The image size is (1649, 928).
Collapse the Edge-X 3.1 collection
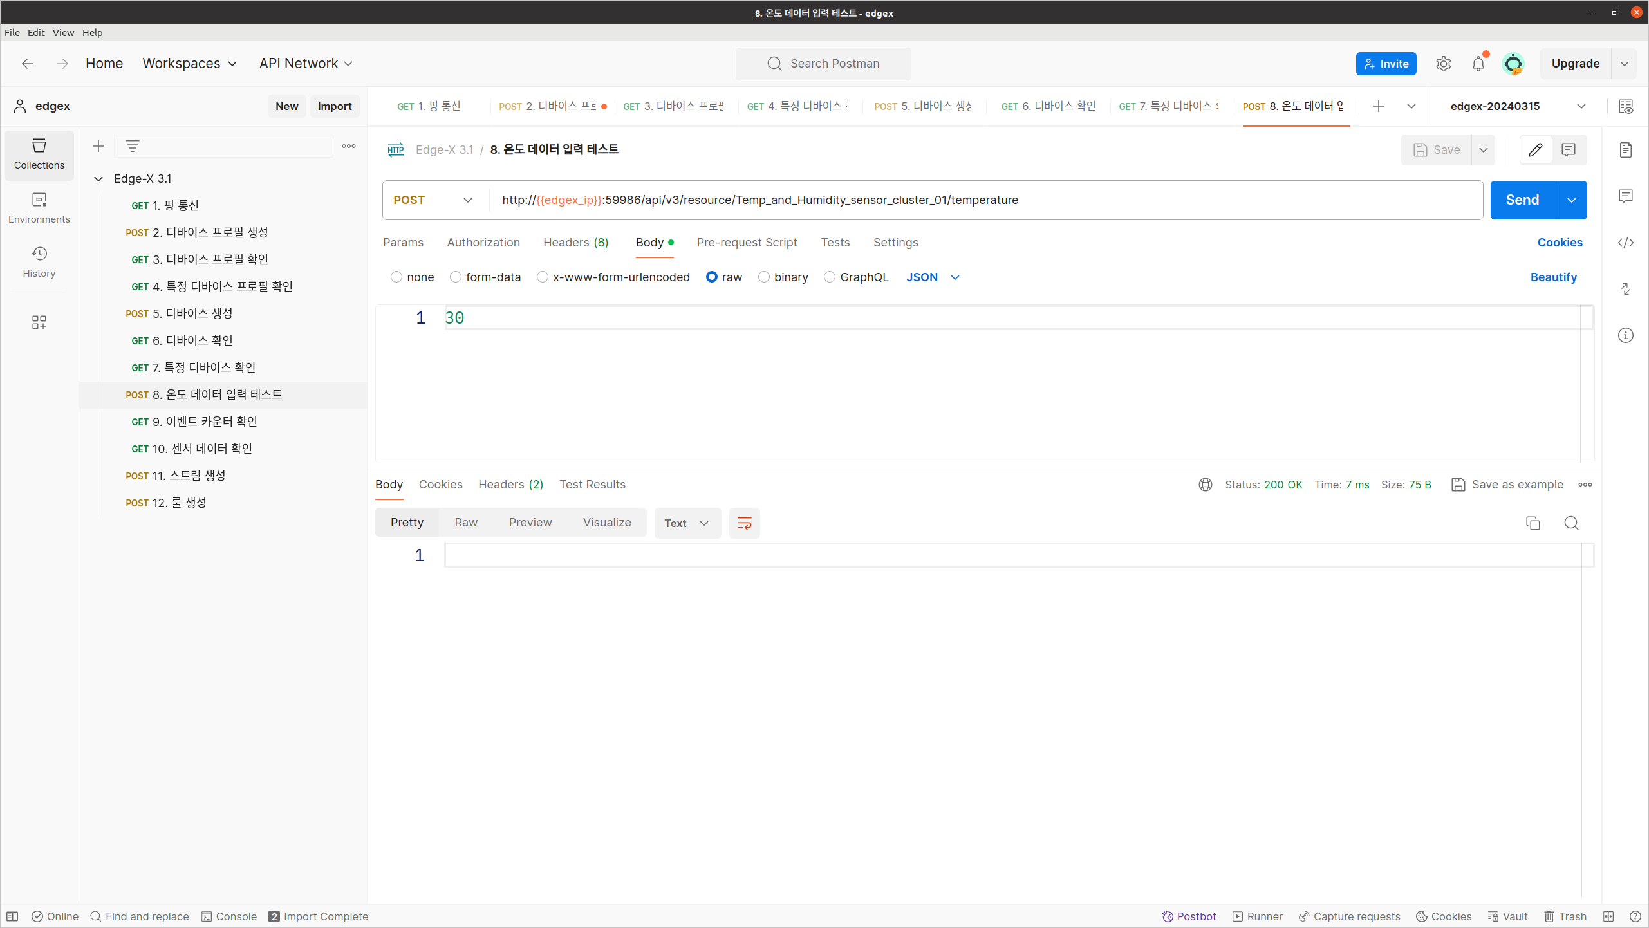[x=98, y=179]
